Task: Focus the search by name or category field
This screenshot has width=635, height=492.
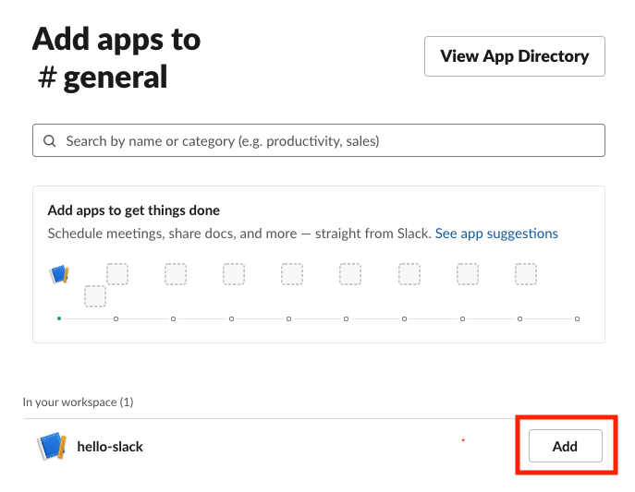Action: point(319,140)
